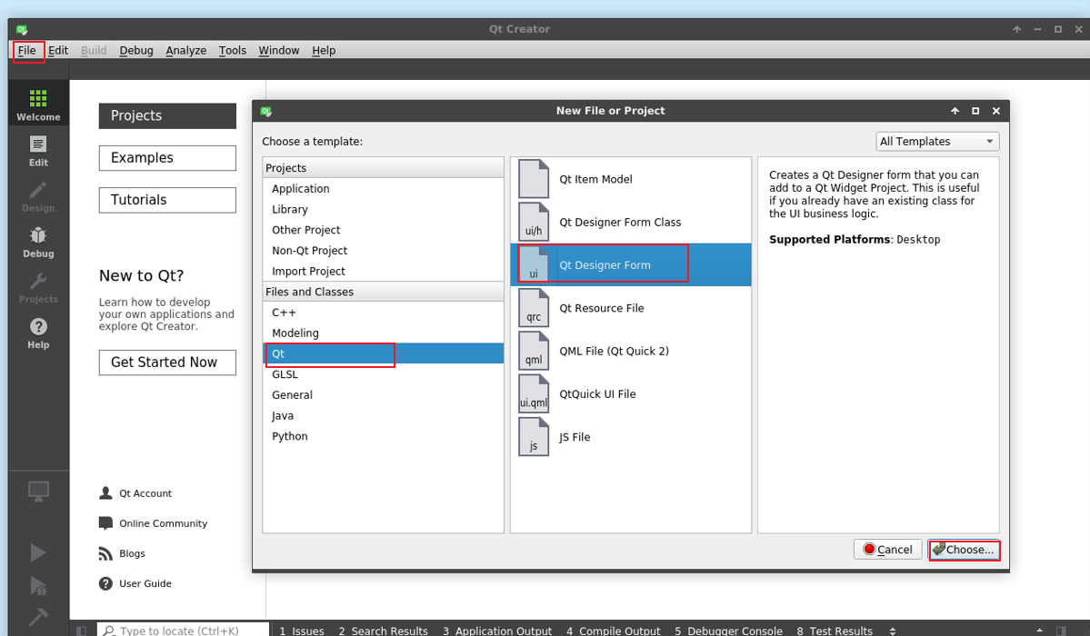Select the Qt category under Files and Classes
This screenshot has width=1090, height=636.
click(x=383, y=353)
